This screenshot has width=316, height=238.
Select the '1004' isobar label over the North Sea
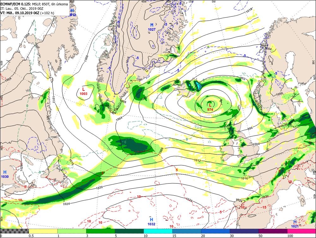click(256, 144)
